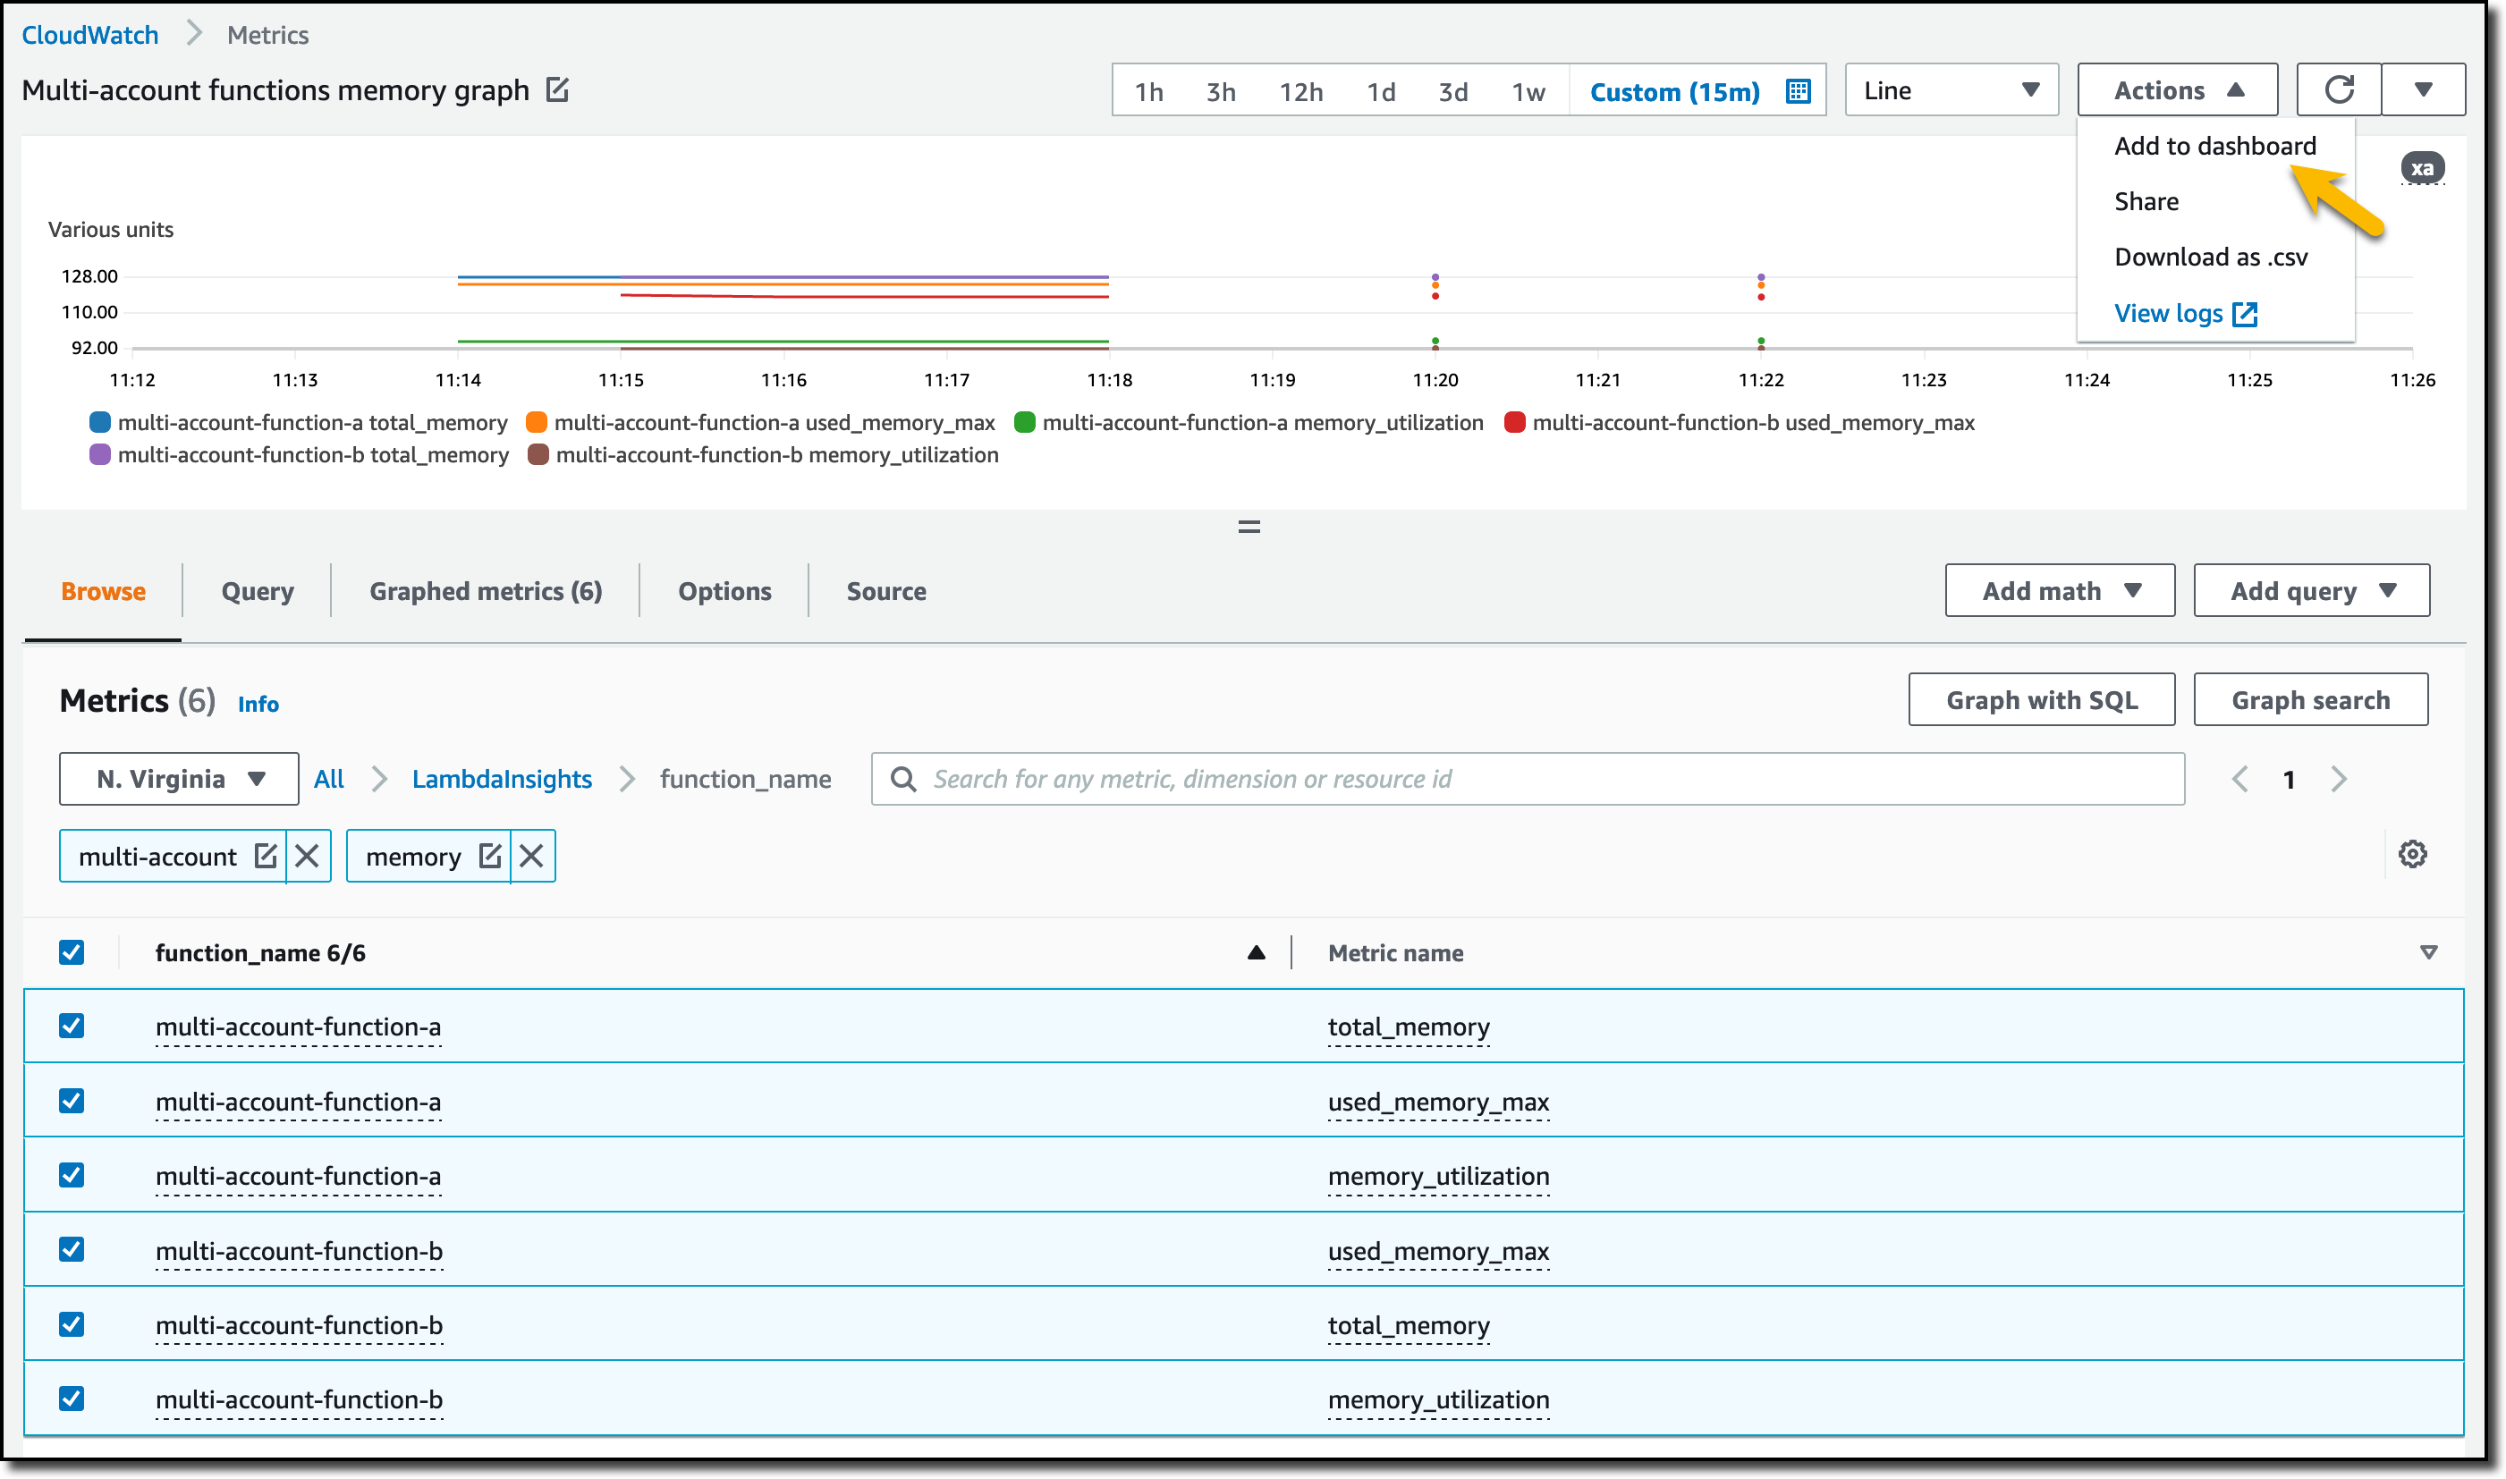This screenshot has height=1479, width=2506.
Task: Click the Graph with SQL button
Action: pos(2041,701)
